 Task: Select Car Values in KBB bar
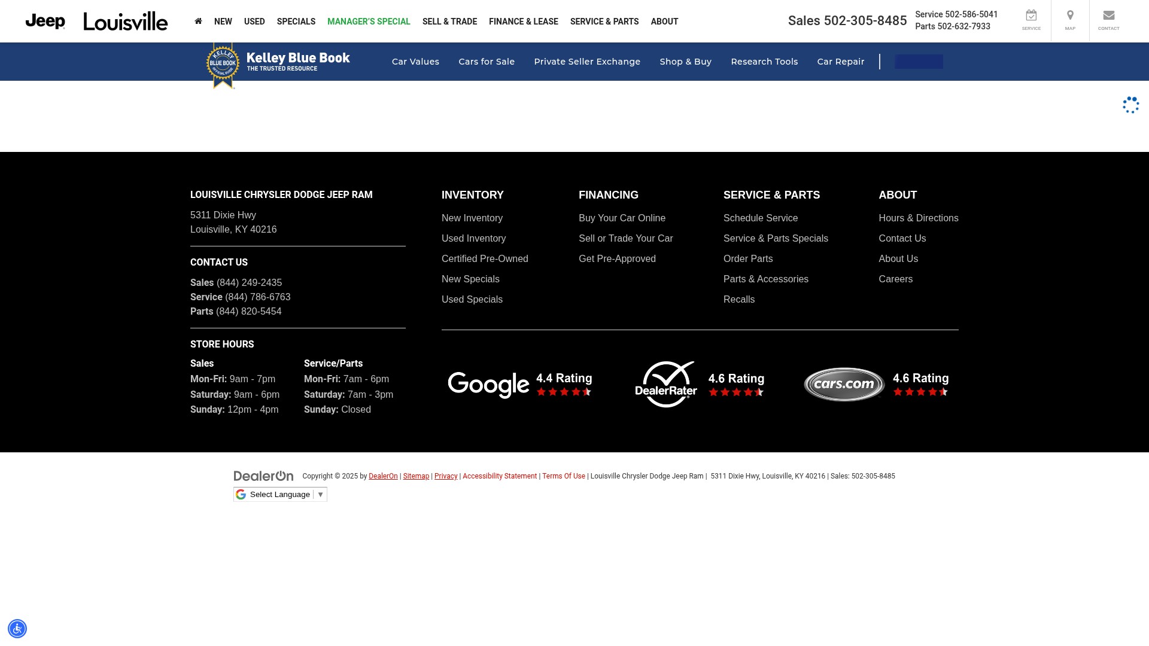click(x=415, y=62)
